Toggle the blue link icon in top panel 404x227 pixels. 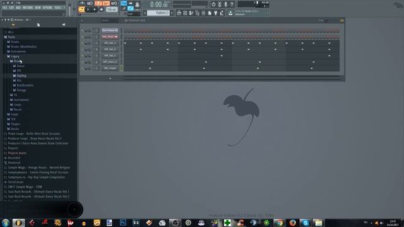point(131,8)
